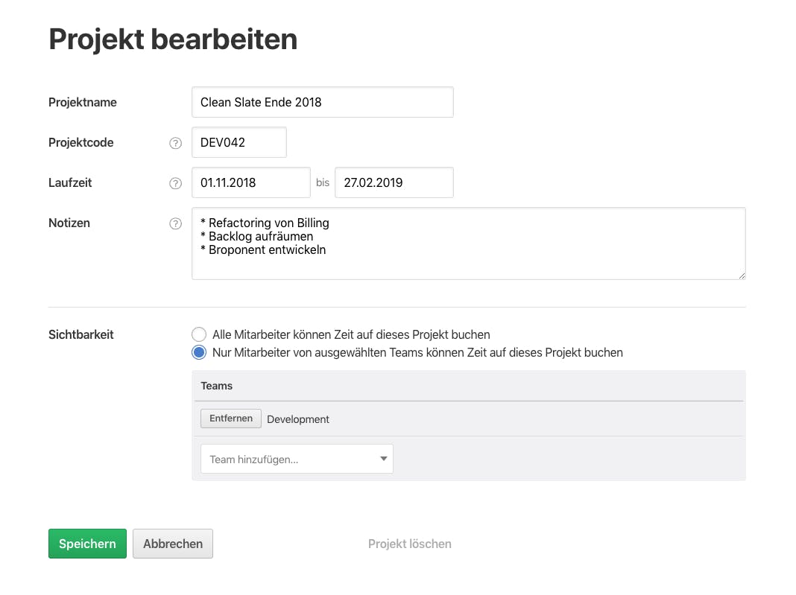Open the Notizen help question-mark icon
This screenshot has width=796, height=595.
[175, 223]
